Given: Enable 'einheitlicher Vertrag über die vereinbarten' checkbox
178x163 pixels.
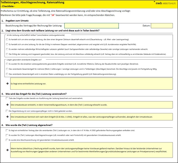Looking at the screenshot, I should tap(7, 131).
